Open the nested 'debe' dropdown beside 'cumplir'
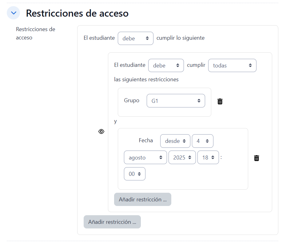This screenshot has height=242, width=282. 166,66
